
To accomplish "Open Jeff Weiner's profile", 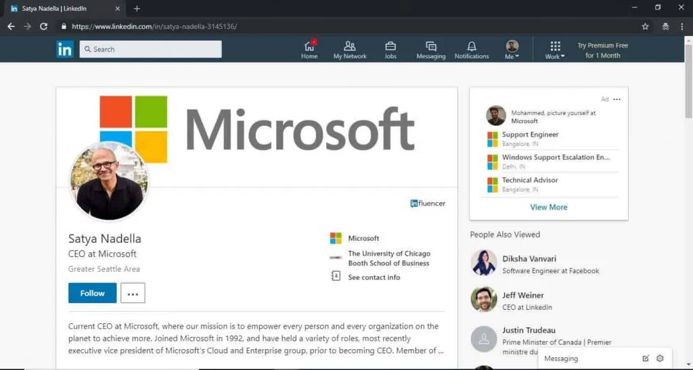I will pyautogui.click(x=523, y=296).
